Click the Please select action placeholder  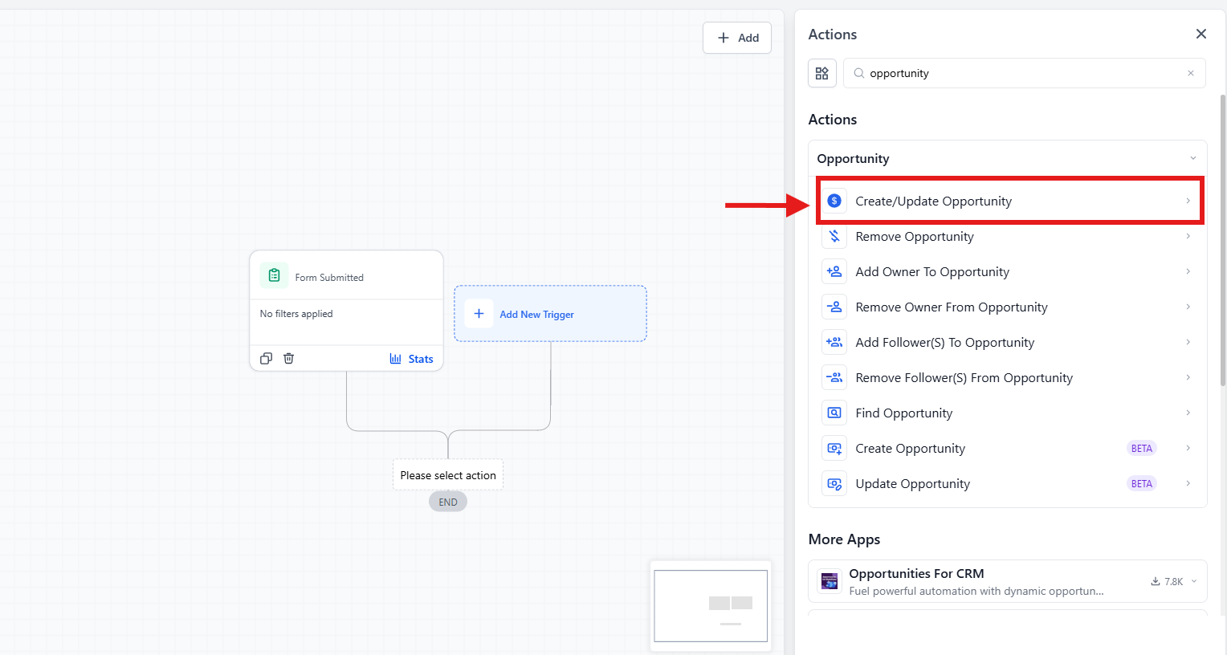[448, 475]
